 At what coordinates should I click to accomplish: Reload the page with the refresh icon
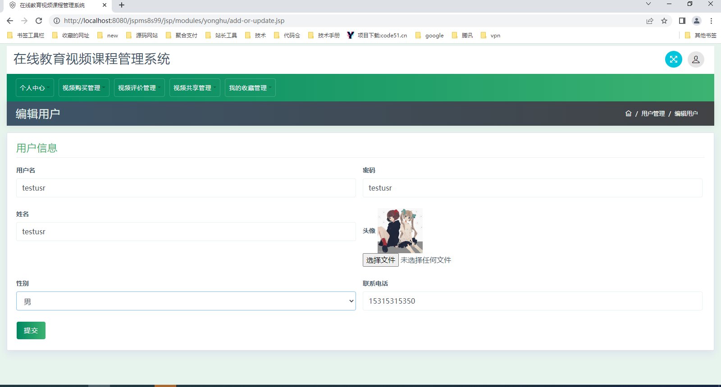pos(39,21)
